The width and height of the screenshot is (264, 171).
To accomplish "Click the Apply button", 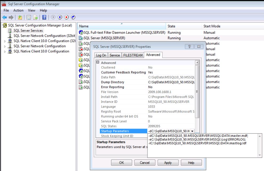I will click(x=168, y=163).
